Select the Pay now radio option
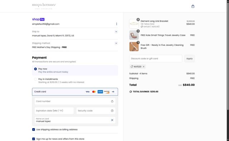The width and height of the screenshot is (229, 141). [x=35, y=69]
